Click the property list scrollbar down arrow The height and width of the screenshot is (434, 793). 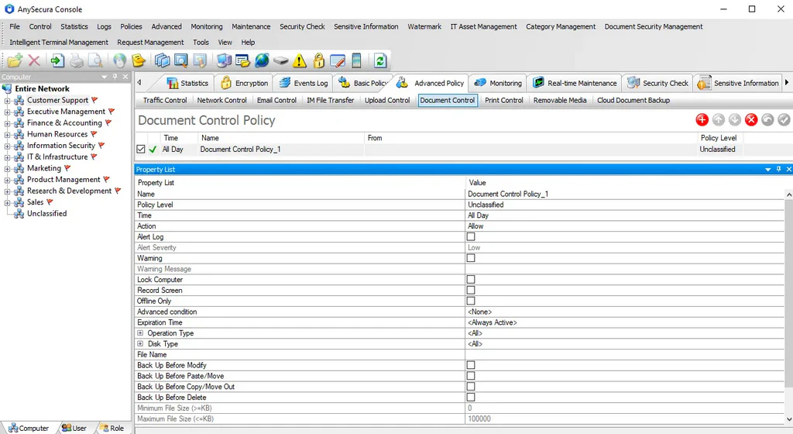click(789, 418)
